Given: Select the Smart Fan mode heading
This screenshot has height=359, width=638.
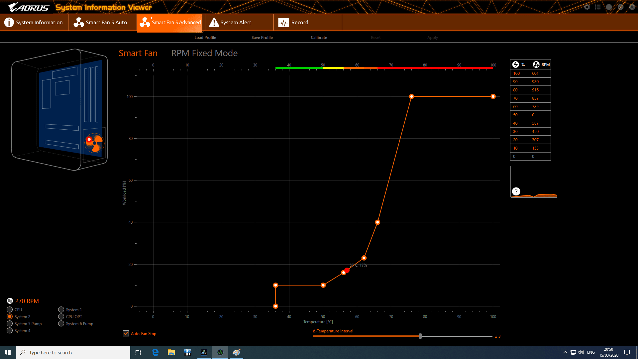Looking at the screenshot, I should (138, 53).
